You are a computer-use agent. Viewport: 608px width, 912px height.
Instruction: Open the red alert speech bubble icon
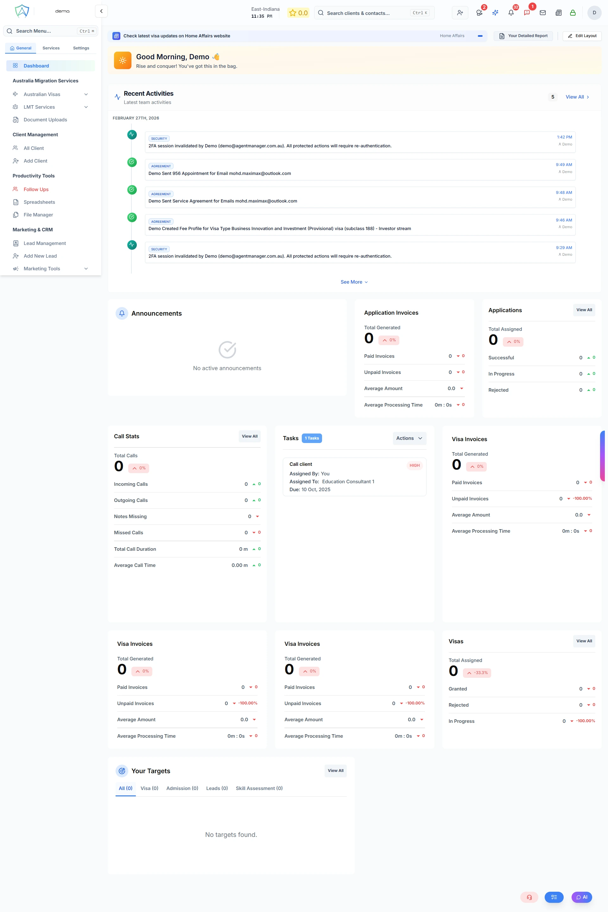click(527, 12)
